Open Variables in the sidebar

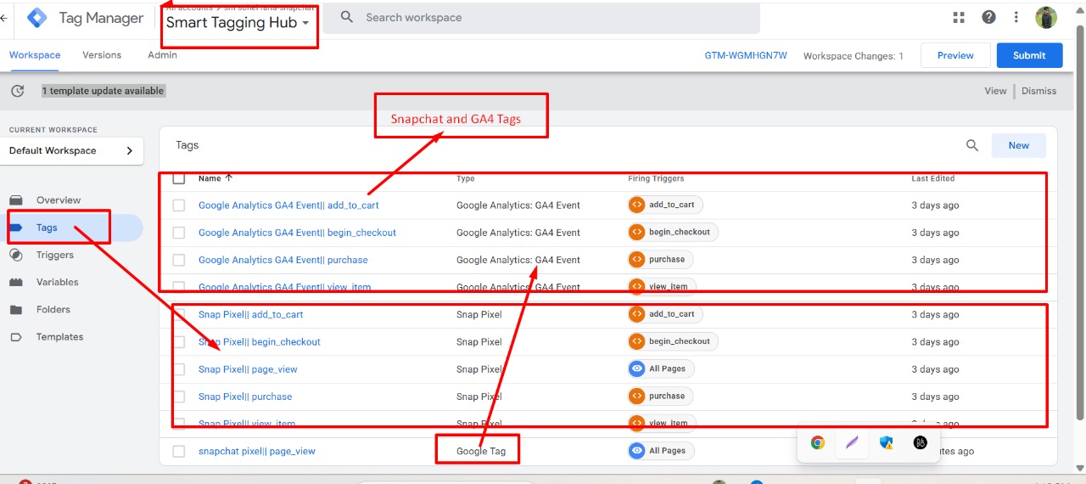tap(57, 282)
